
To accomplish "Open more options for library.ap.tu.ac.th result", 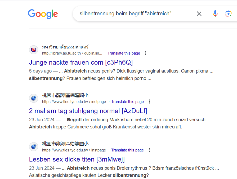I will tap(146, 53).
